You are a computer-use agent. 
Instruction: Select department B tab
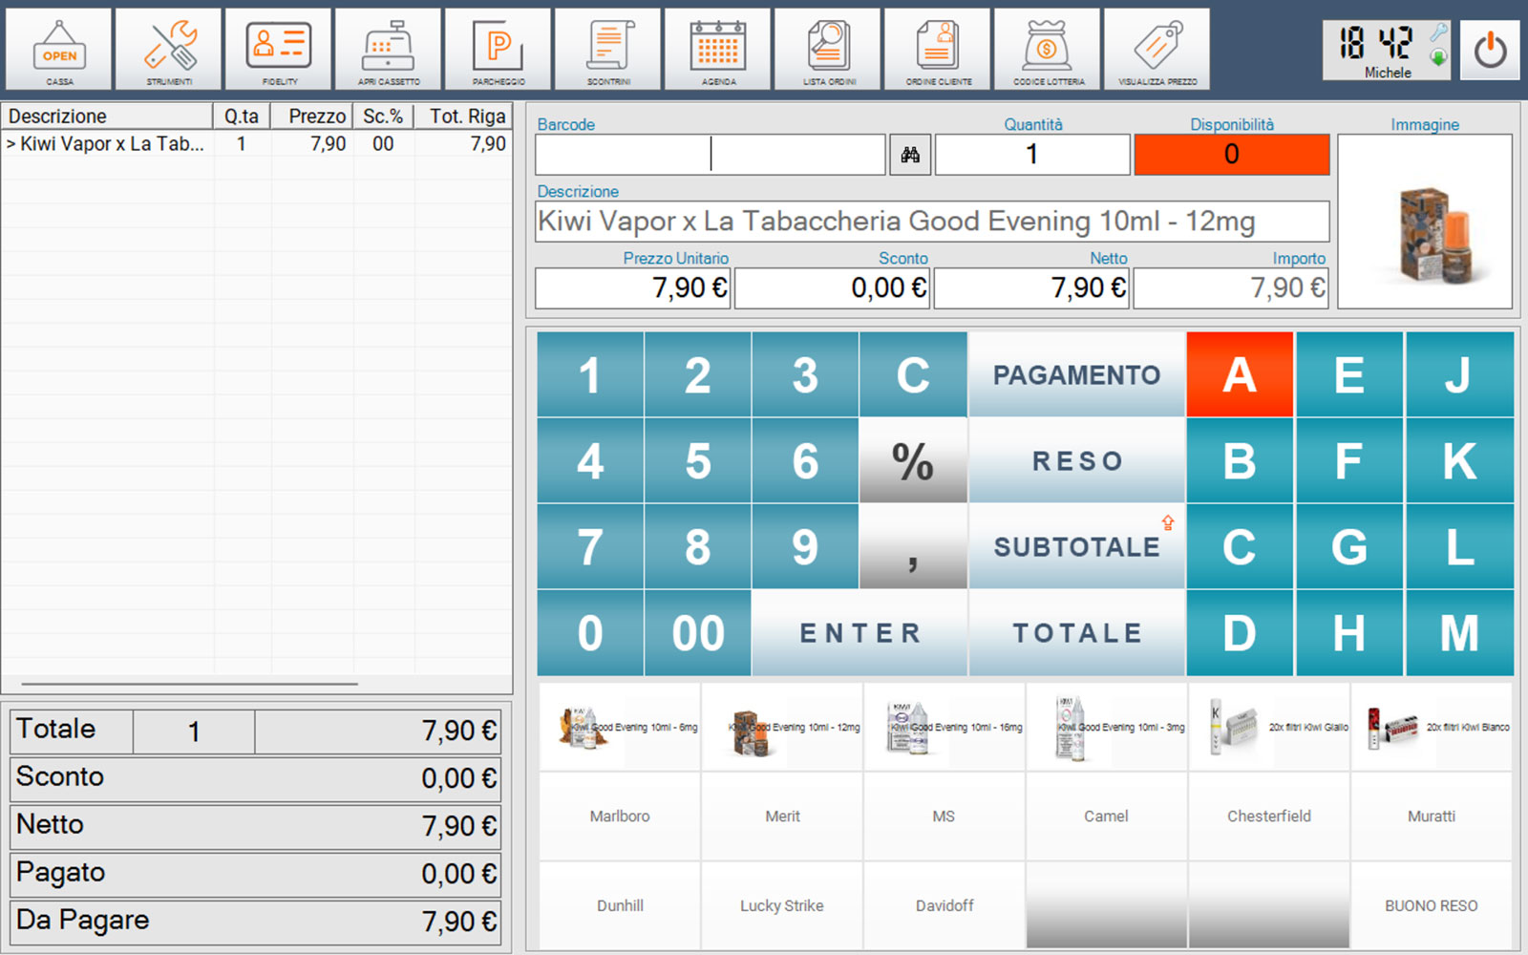(x=1240, y=460)
